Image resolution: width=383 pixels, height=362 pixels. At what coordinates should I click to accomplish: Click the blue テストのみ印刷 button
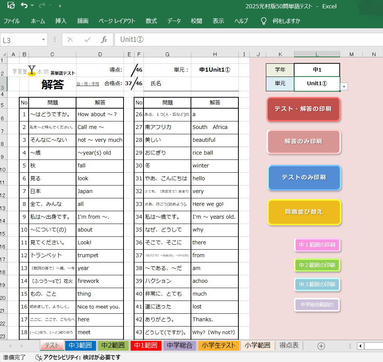pos(304,177)
